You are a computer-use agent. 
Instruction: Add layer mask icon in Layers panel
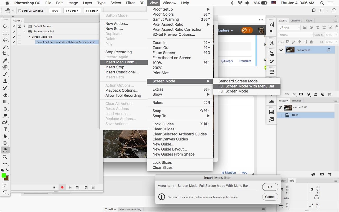click(x=301, y=94)
